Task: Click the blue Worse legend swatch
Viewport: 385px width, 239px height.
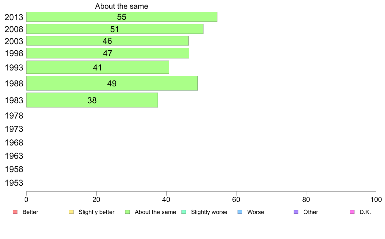Action: coord(240,212)
